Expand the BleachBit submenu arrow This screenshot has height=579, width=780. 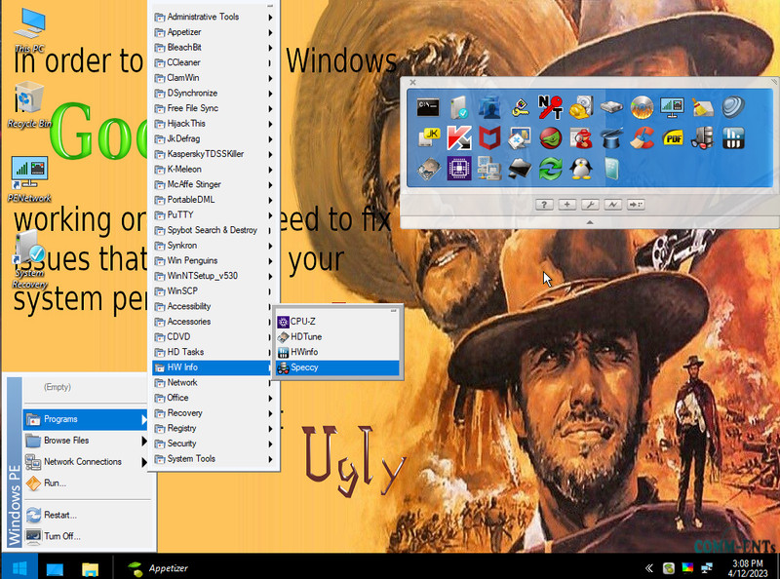(271, 48)
